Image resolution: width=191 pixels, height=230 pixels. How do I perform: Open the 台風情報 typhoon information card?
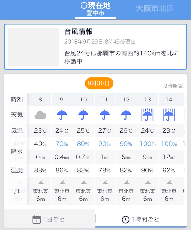[121, 46]
